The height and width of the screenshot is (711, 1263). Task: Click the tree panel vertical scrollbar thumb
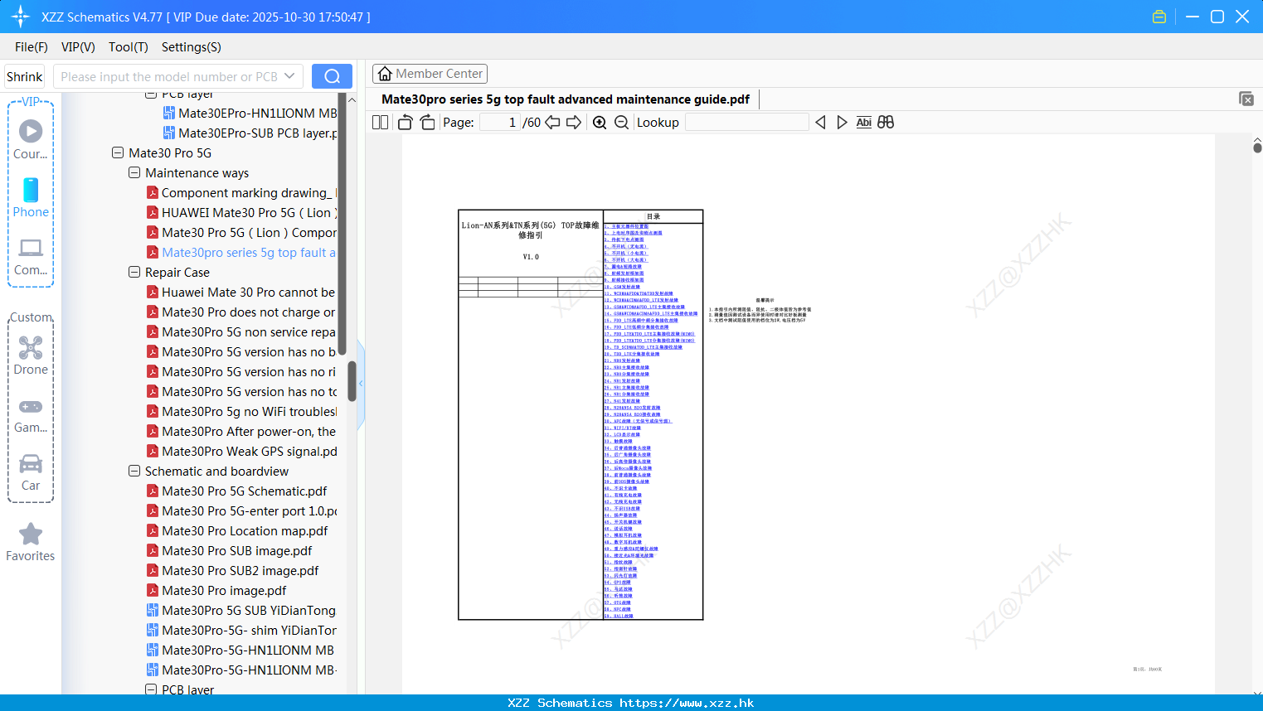point(352,380)
